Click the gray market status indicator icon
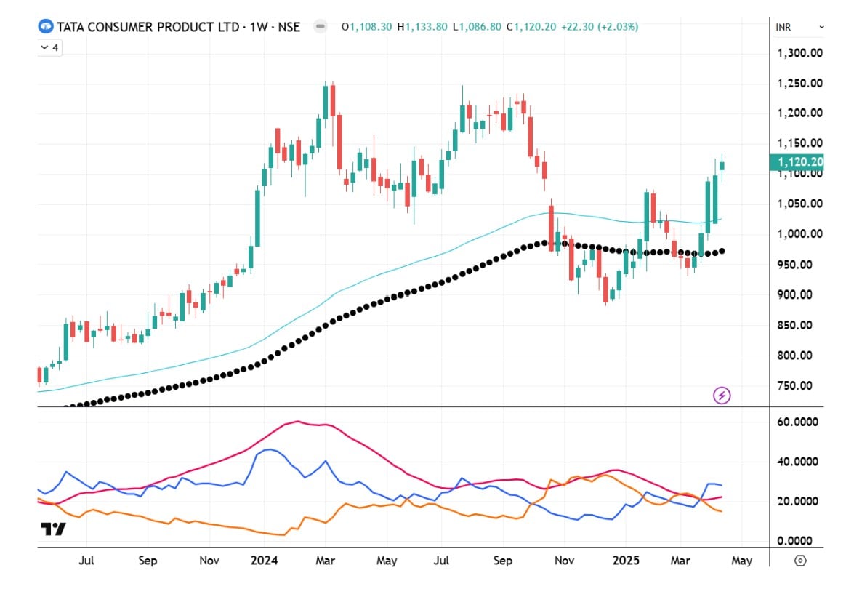 click(320, 27)
